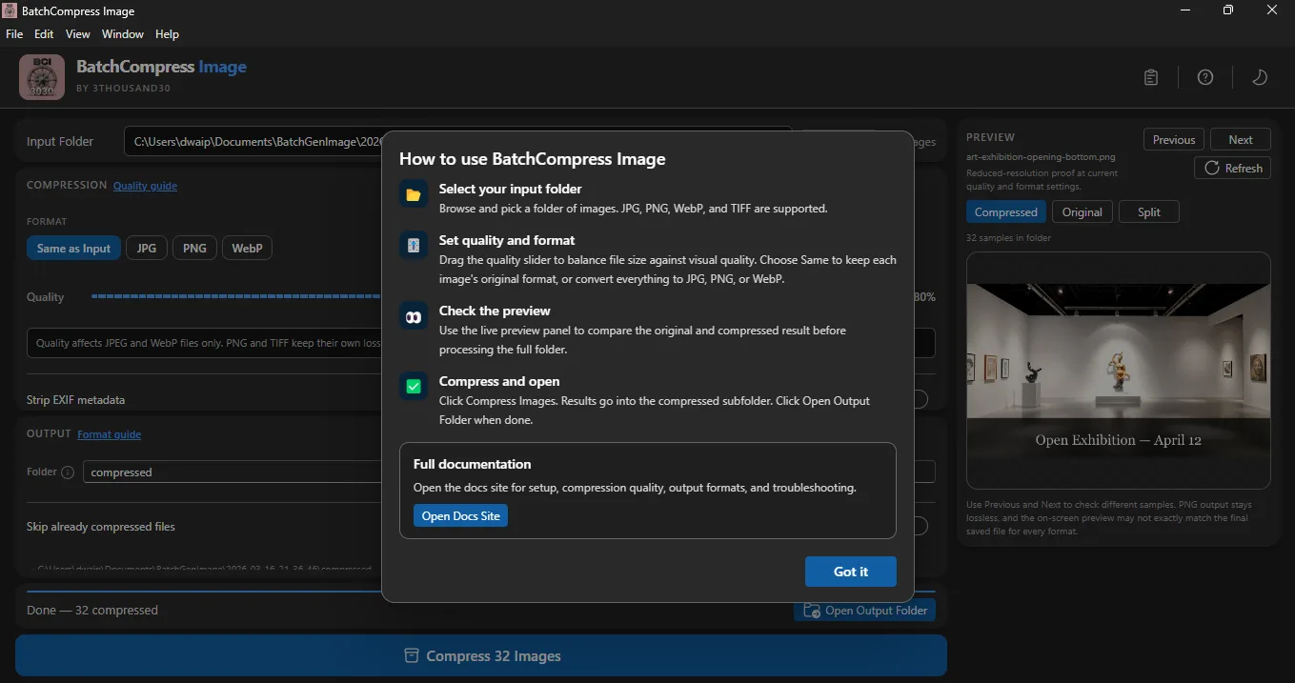
Task: Click folder icon on Open Output Folder
Action: [812, 611]
